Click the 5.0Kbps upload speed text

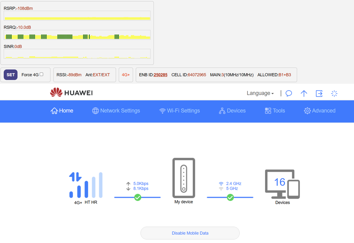click(141, 183)
